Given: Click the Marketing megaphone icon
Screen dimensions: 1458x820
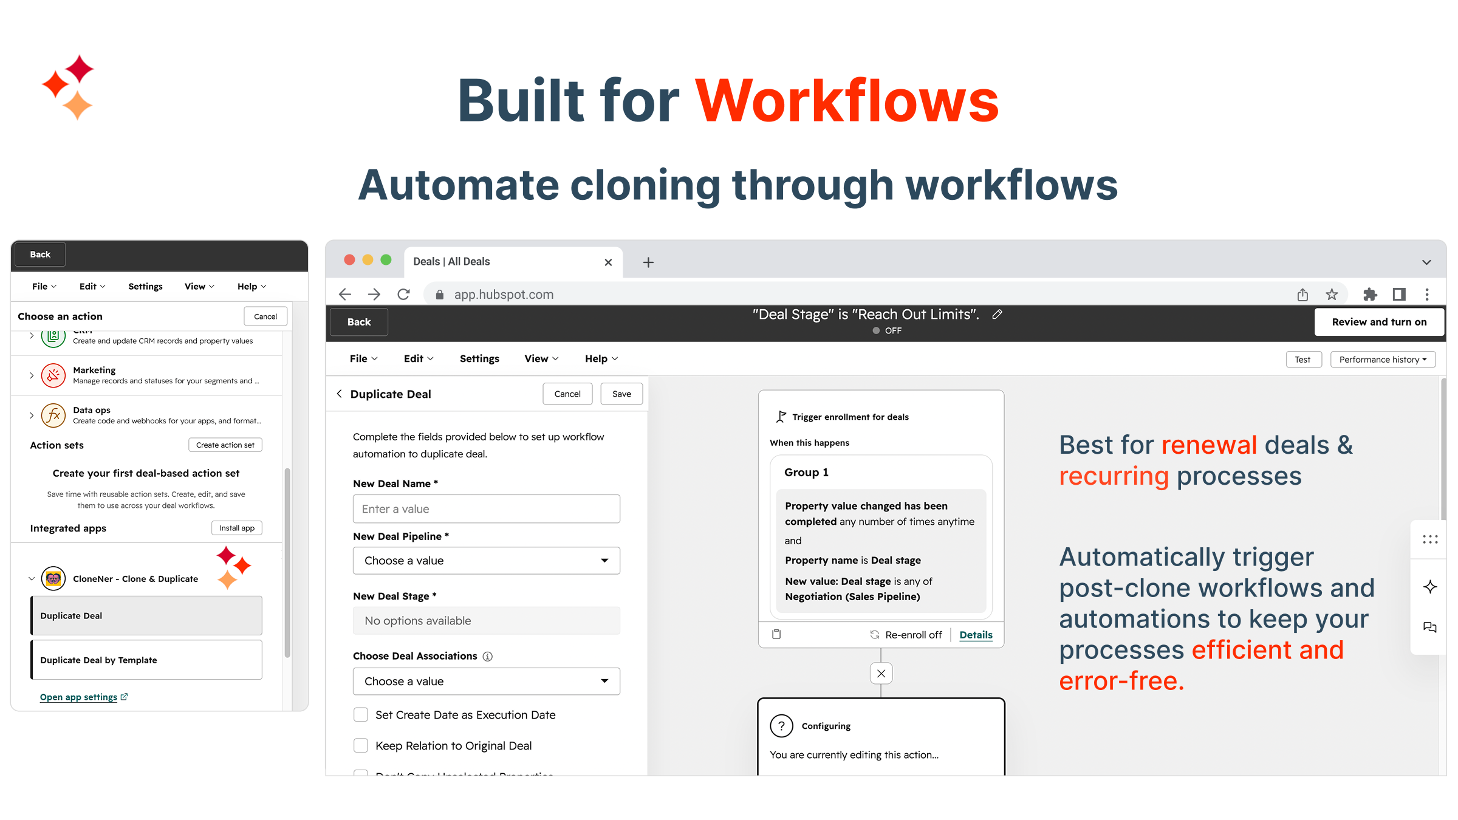Looking at the screenshot, I should tap(53, 375).
